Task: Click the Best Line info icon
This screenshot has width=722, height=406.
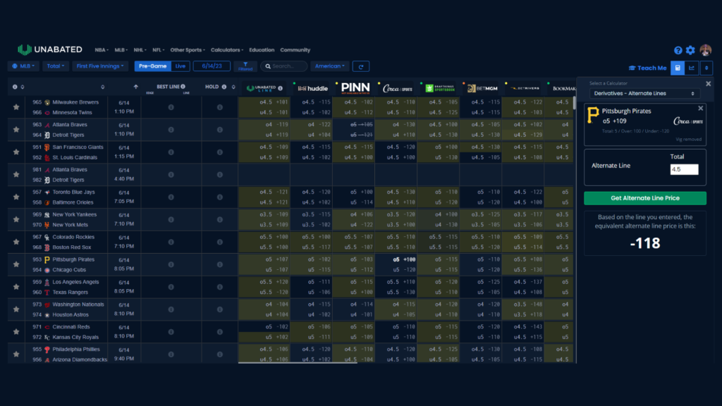Action: coord(183,87)
